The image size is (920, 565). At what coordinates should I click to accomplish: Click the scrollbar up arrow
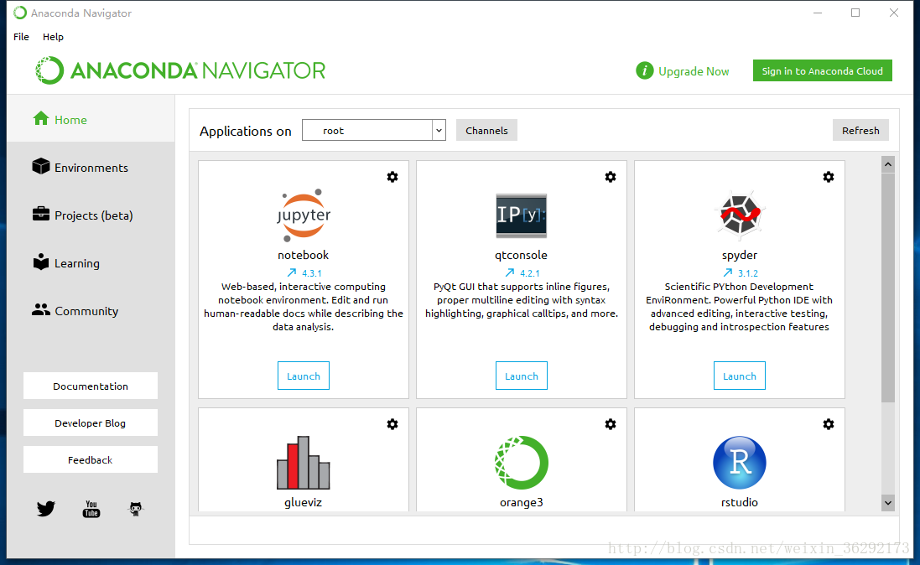pos(888,164)
